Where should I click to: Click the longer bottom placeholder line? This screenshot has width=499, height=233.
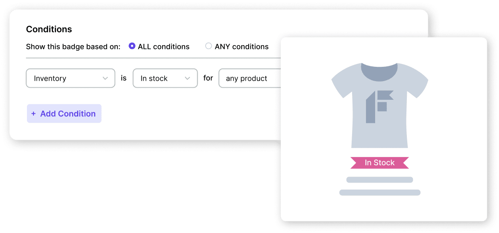(379, 192)
